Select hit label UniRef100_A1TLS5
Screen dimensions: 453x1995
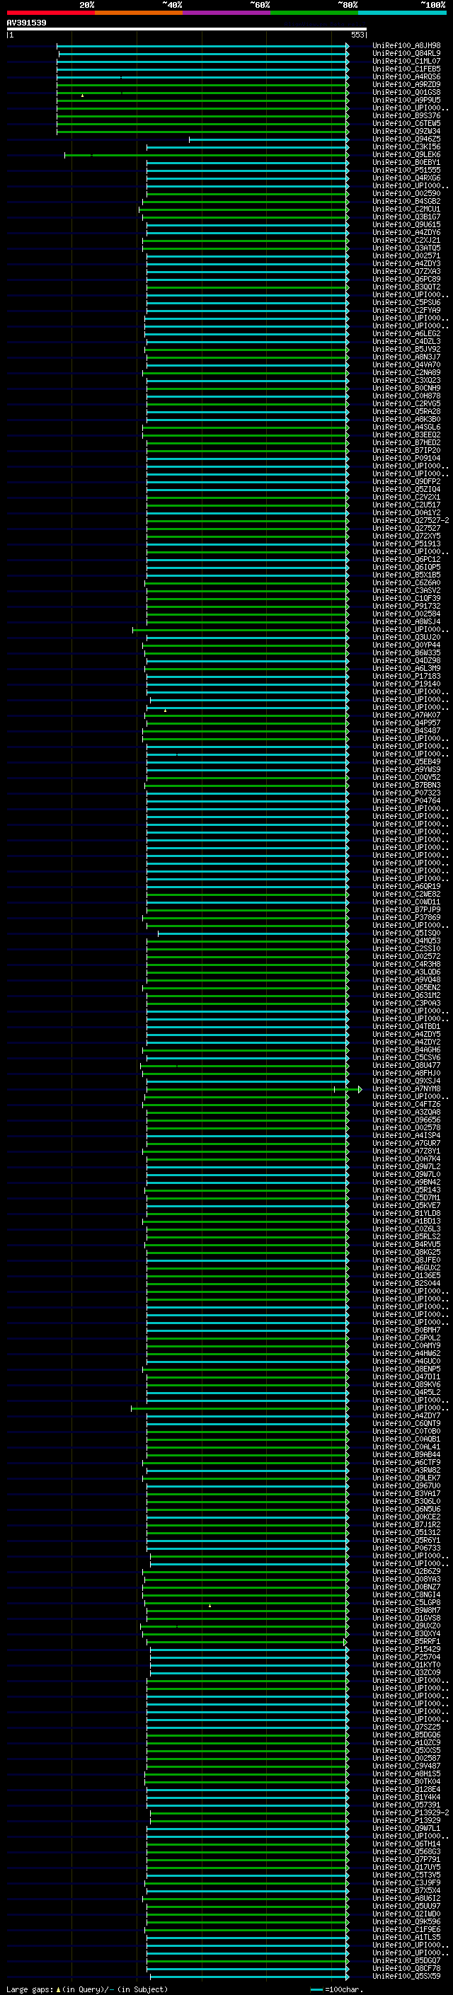click(x=406, y=1938)
